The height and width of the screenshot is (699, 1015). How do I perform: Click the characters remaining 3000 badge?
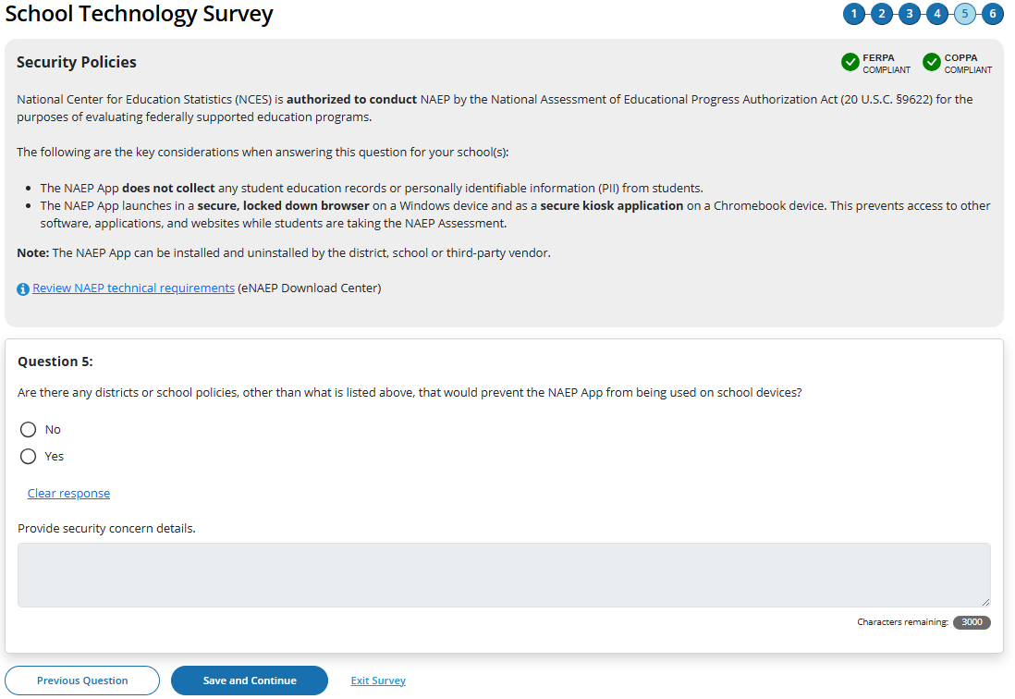click(972, 622)
